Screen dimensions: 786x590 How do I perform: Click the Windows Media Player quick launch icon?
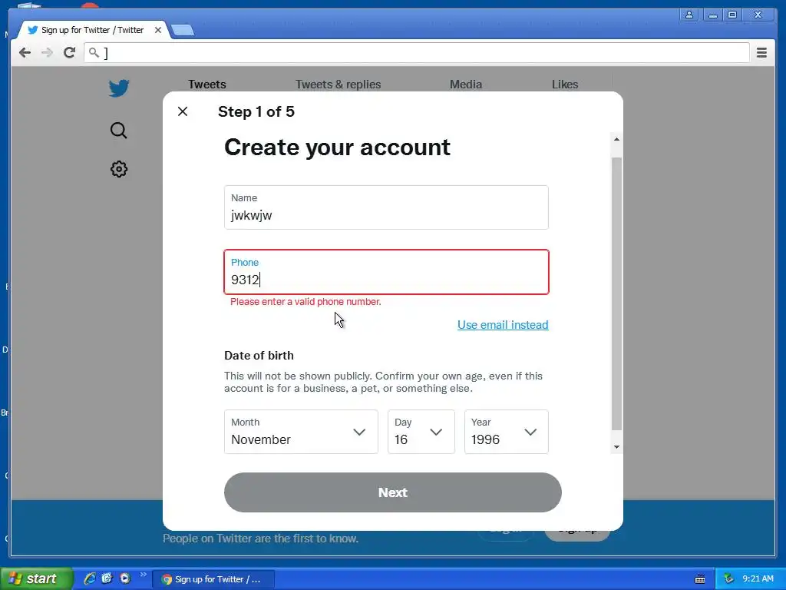tap(125, 578)
